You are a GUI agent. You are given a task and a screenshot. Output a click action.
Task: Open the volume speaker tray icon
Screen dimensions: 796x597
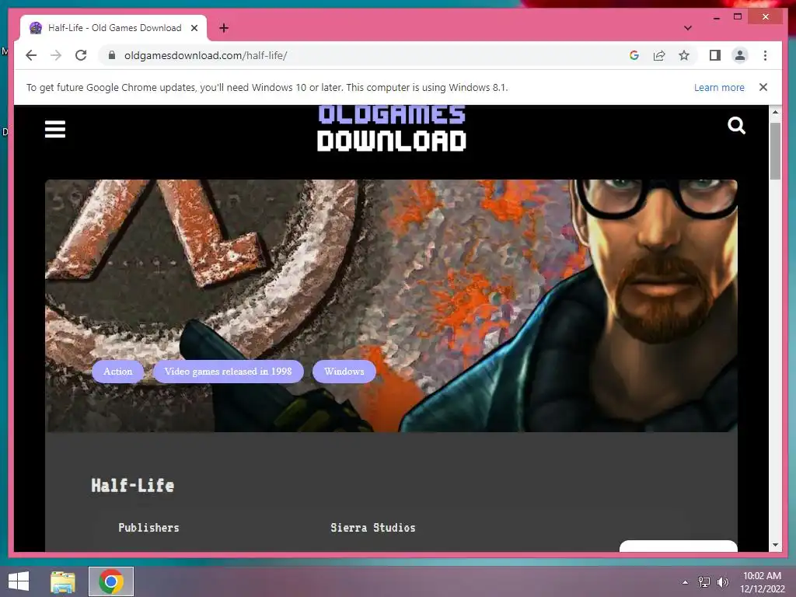[722, 581]
